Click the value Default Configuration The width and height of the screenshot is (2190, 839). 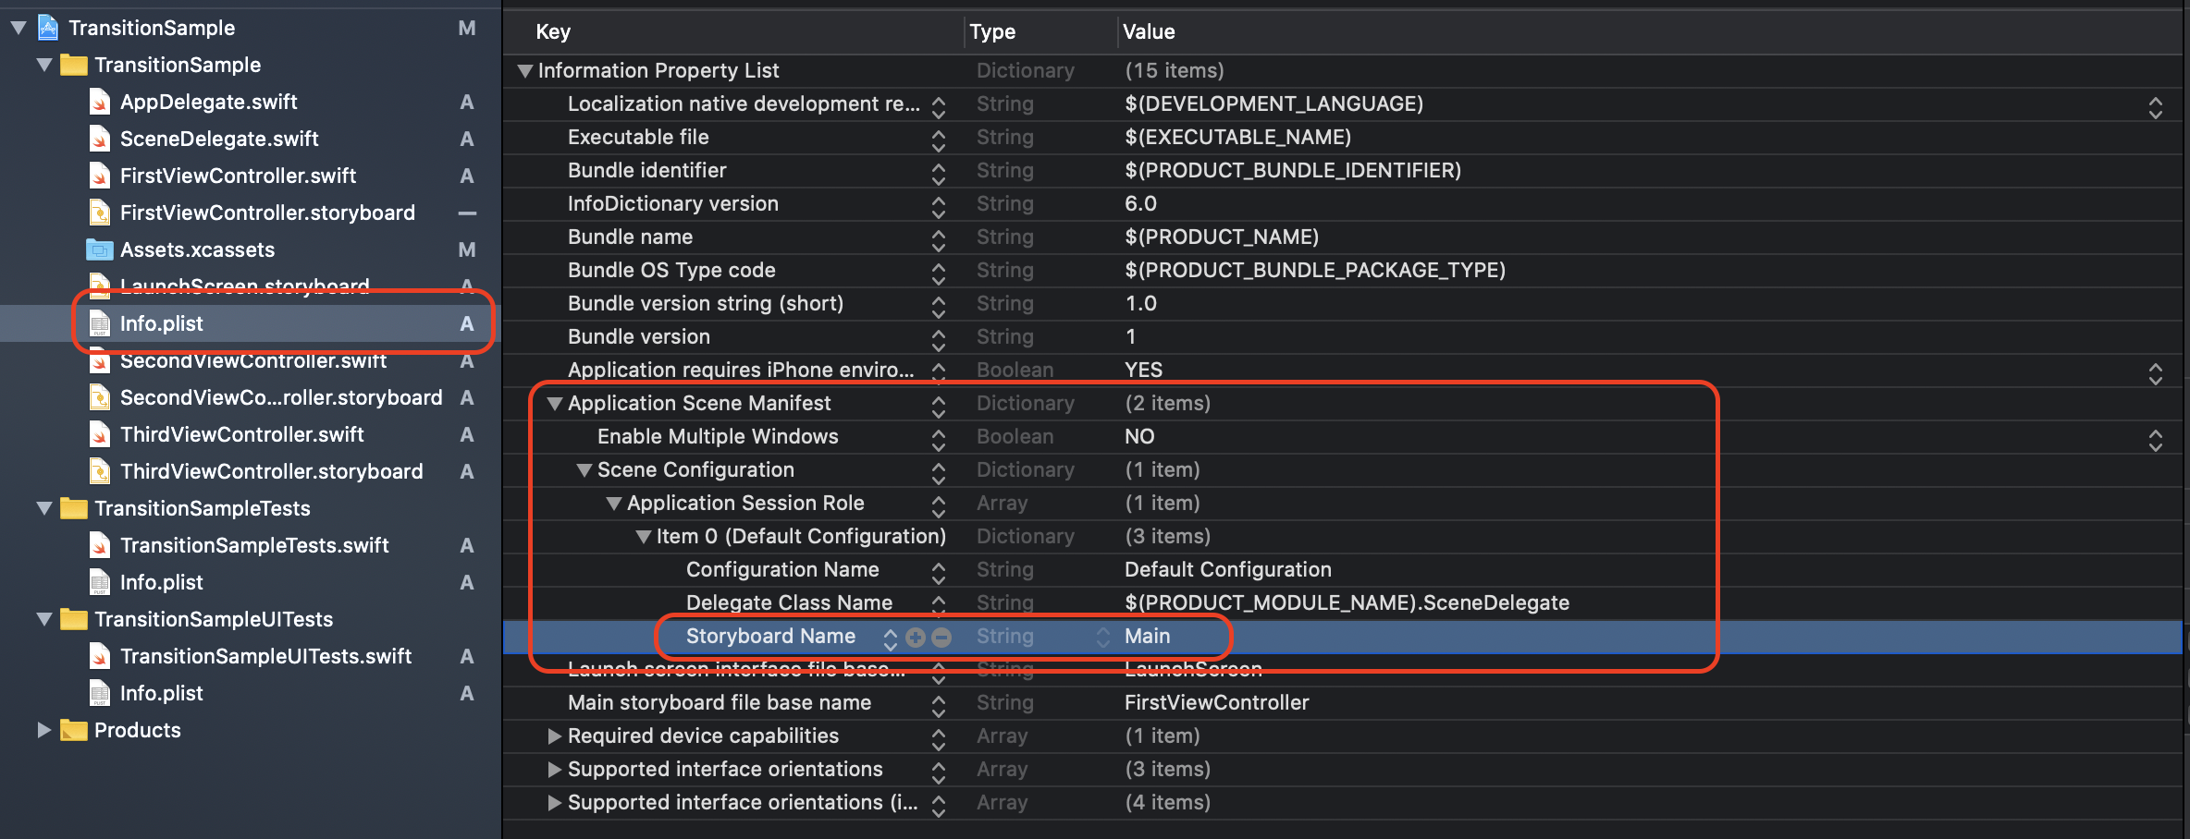(1228, 569)
